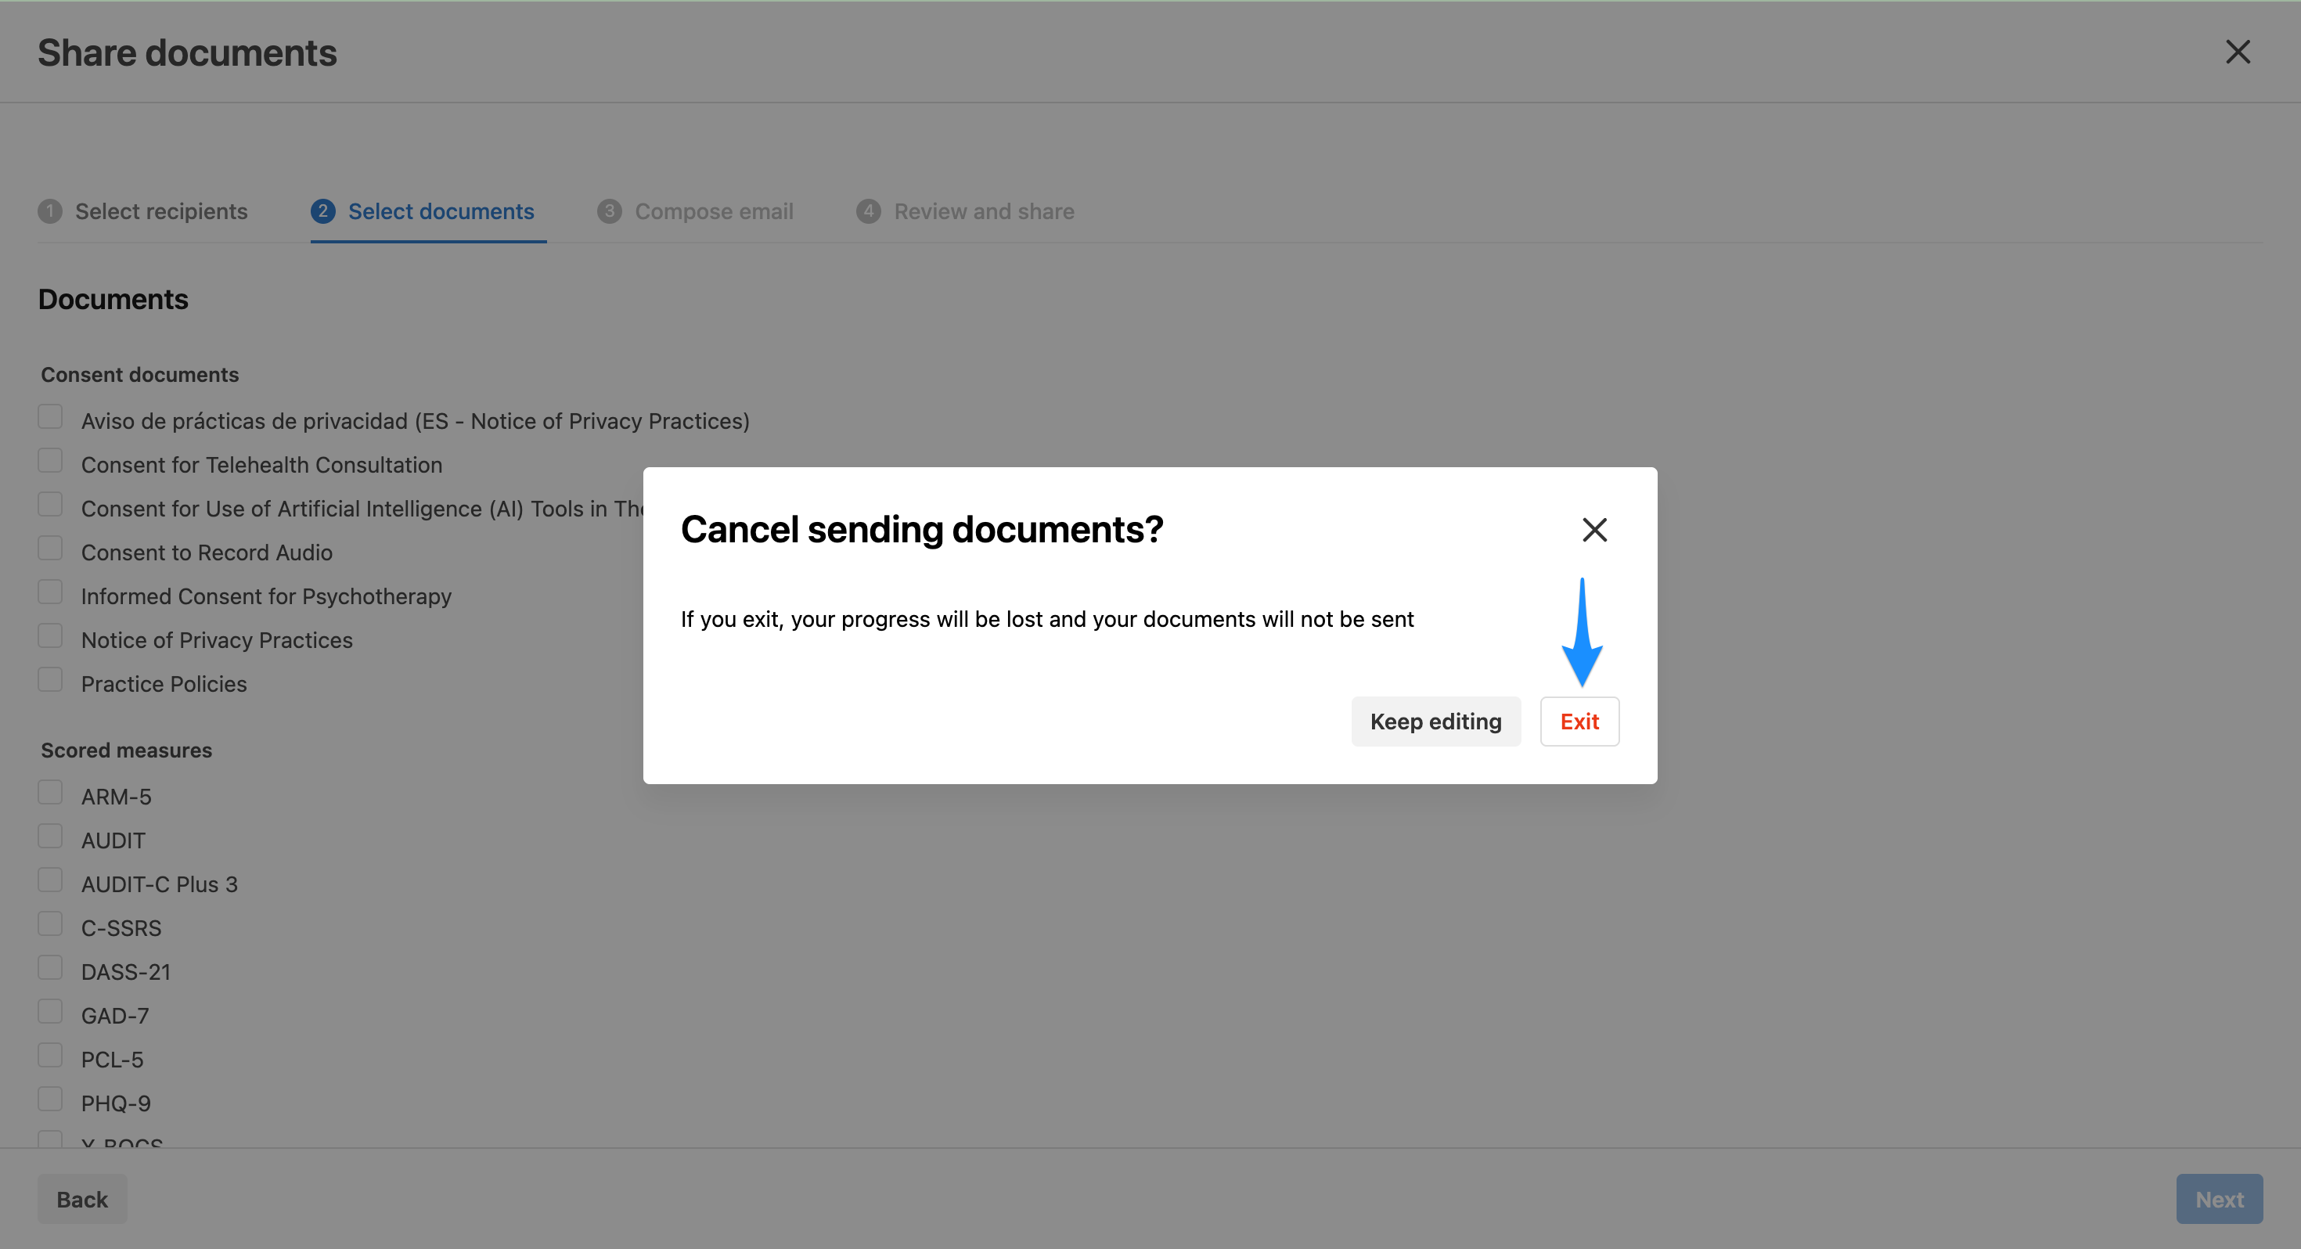Check the C-SSRS measure

(x=50, y=923)
